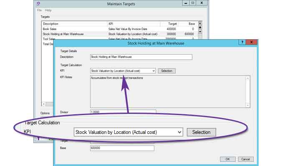Screen dimensions: 292x166
Task: Click the Sales Net Value By Invoice Date cell for Book Sales
Action: [128, 29]
